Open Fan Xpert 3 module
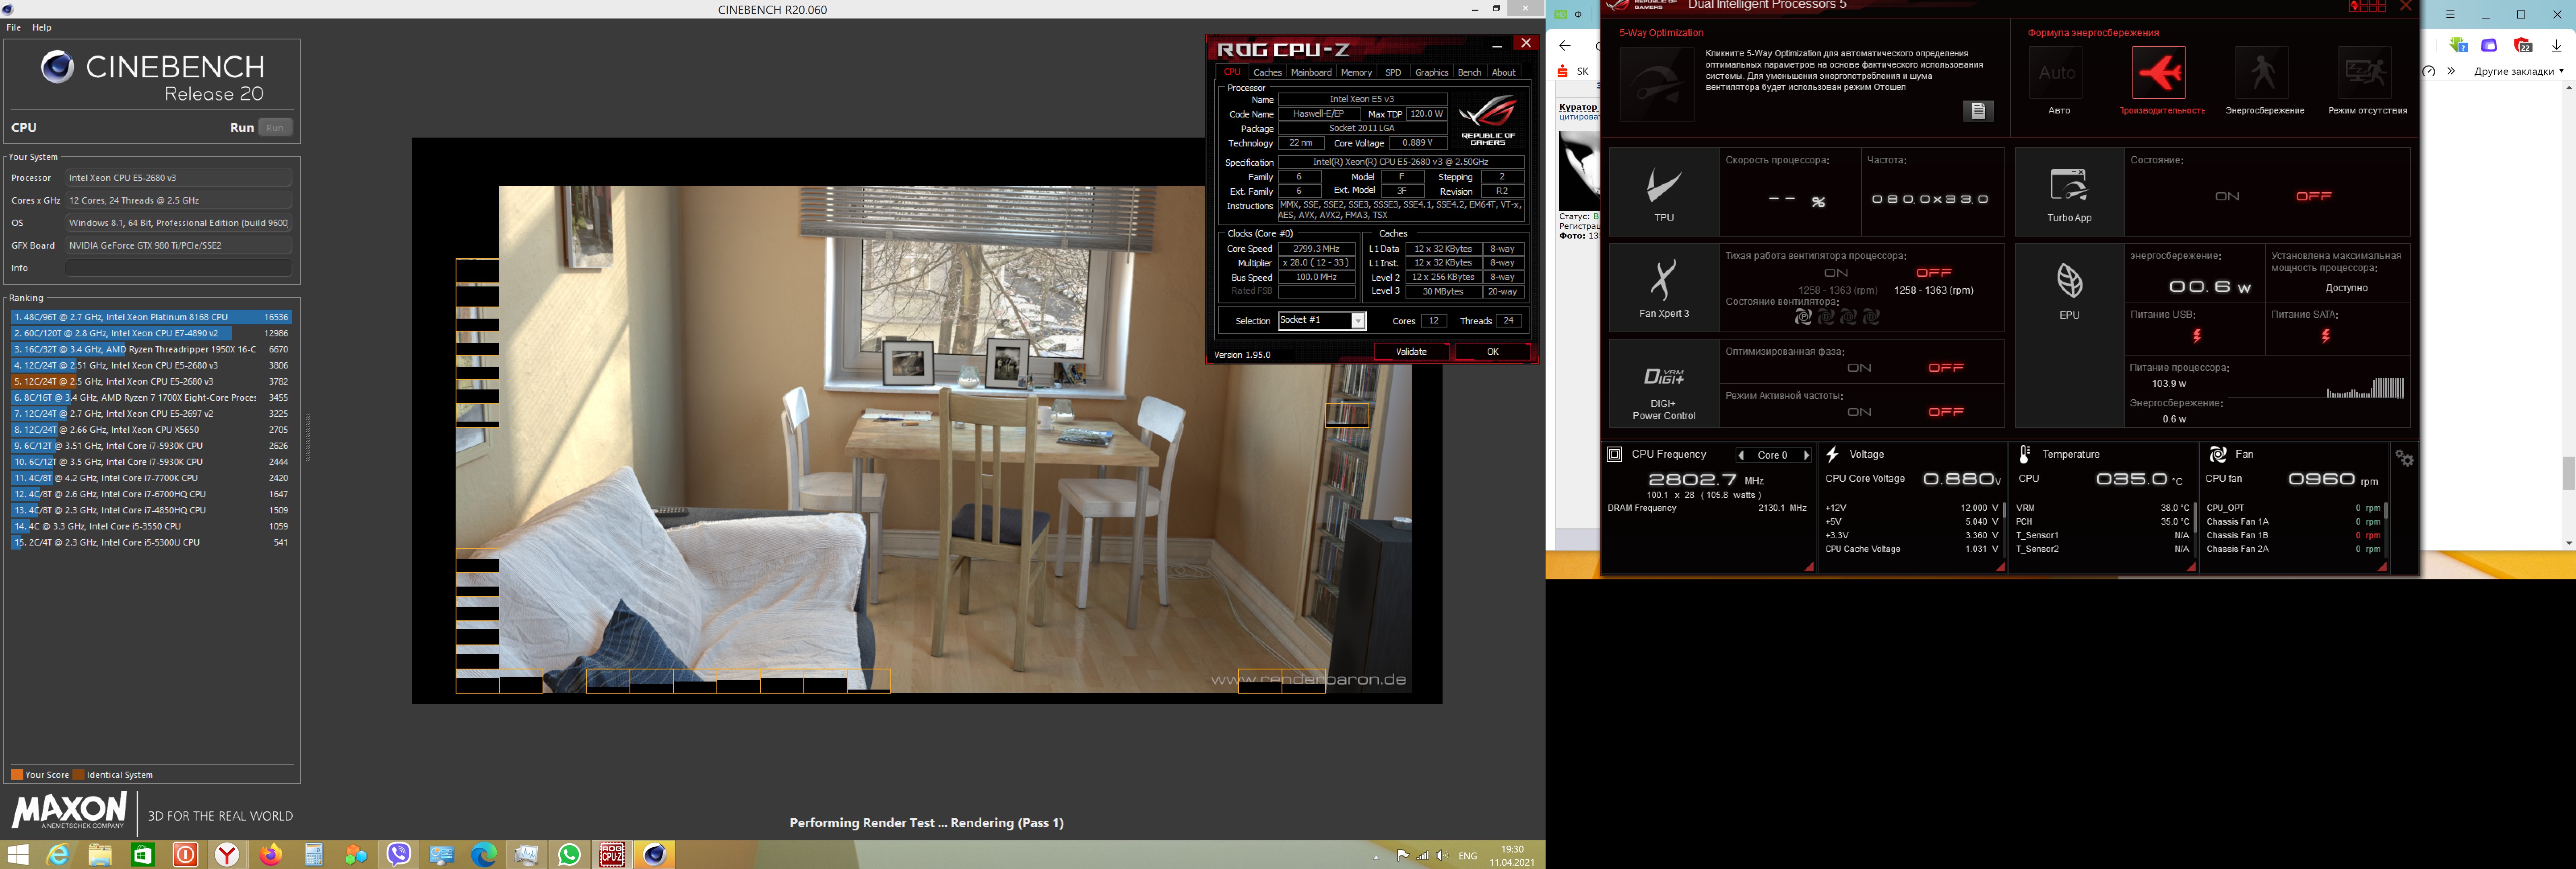The image size is (2576, 869). pos(1664,281)
